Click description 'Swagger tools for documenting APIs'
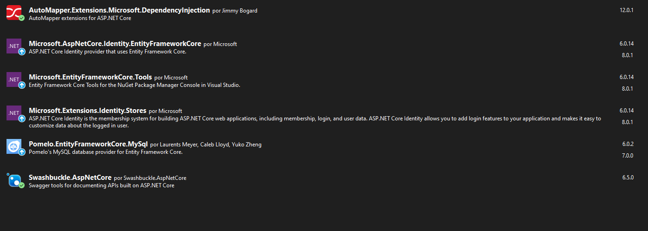This screenshot has width=648, height=231. pos(101,185)
